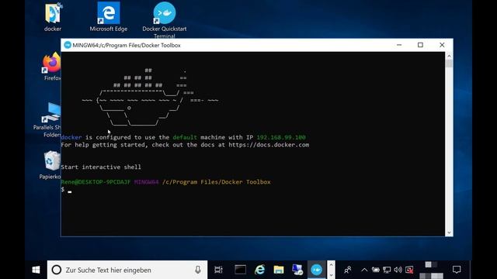This screenshot has width=497, height=279.
Task: Click the taskbar overflow up arrow
Action: point(332,265)
